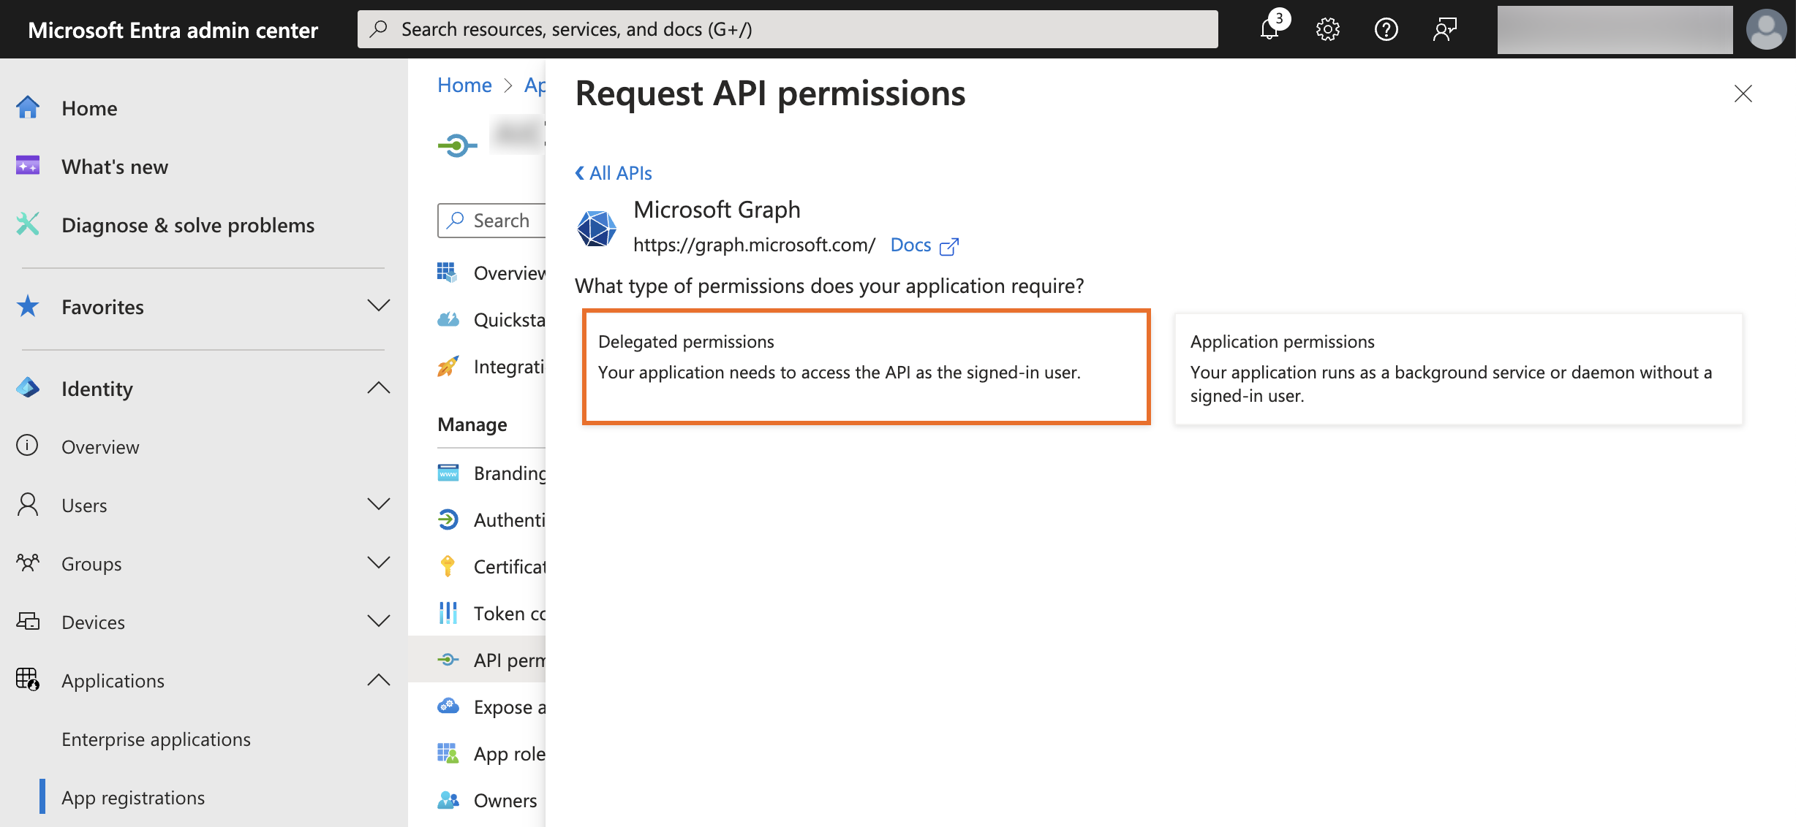Image resolution: width=1796 pixels, height=827 pixels.
Task: Open Enterprise applications
Action: pyautogui.click(x=155, y=739)
